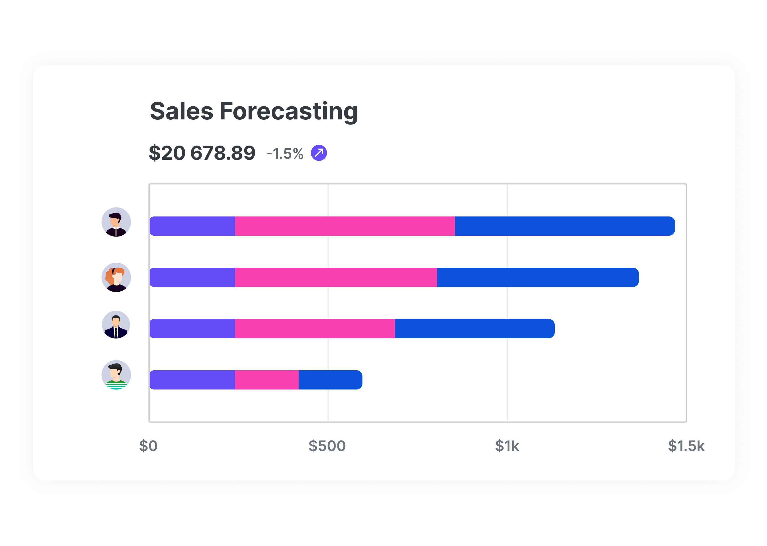
Task: Click the -1.5% change indicator
Action: pos(285,154)
